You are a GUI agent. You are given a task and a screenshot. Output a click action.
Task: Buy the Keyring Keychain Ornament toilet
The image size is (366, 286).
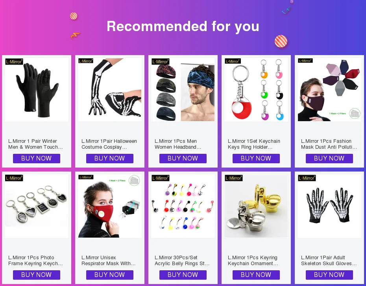click(256, 275)
